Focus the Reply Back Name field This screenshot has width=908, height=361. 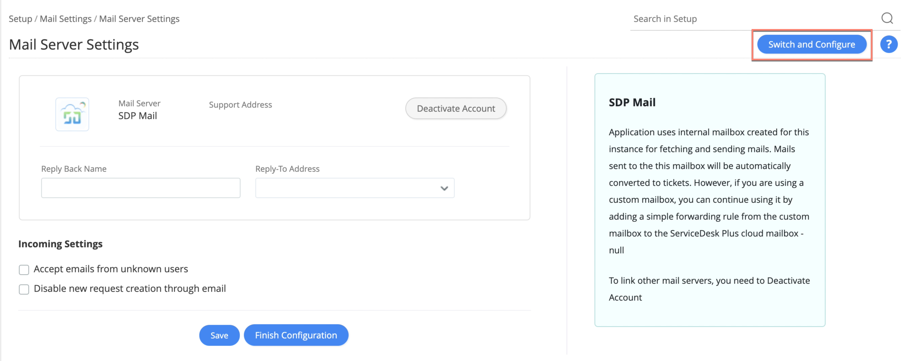coord(141,188)
